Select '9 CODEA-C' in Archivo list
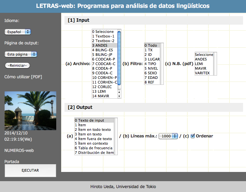The height and width of the screenshot is (192, 246). (x=105, y=73)
